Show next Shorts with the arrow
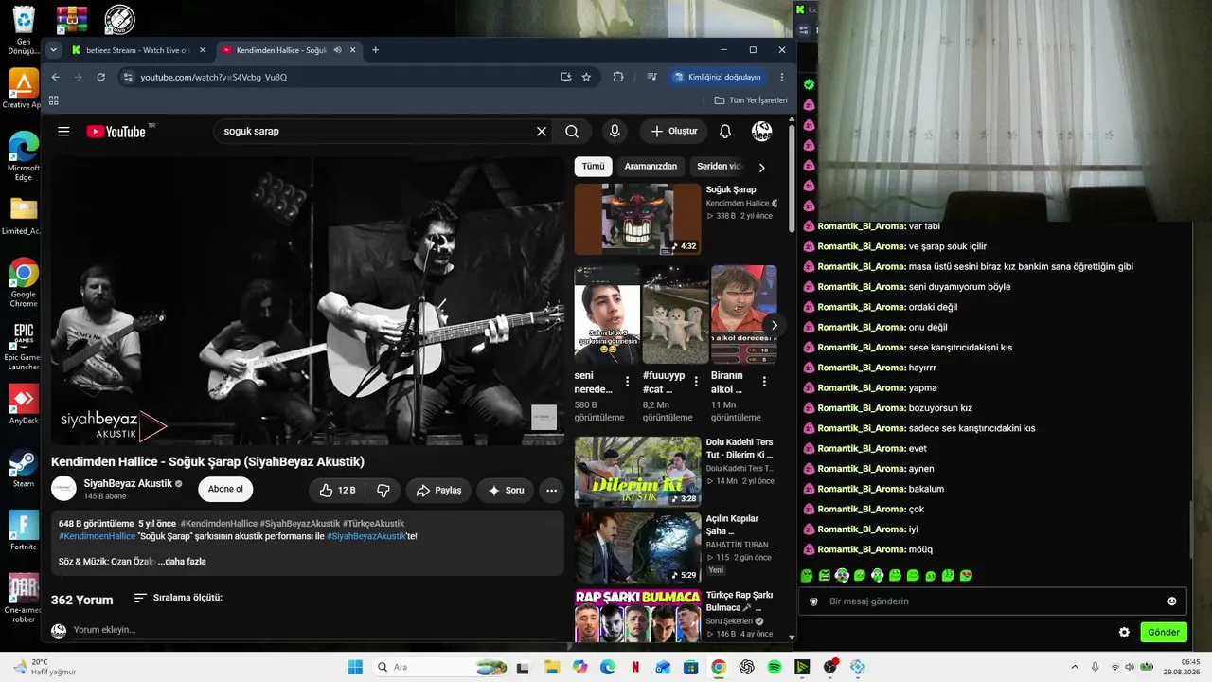 [x=774, y=325]
